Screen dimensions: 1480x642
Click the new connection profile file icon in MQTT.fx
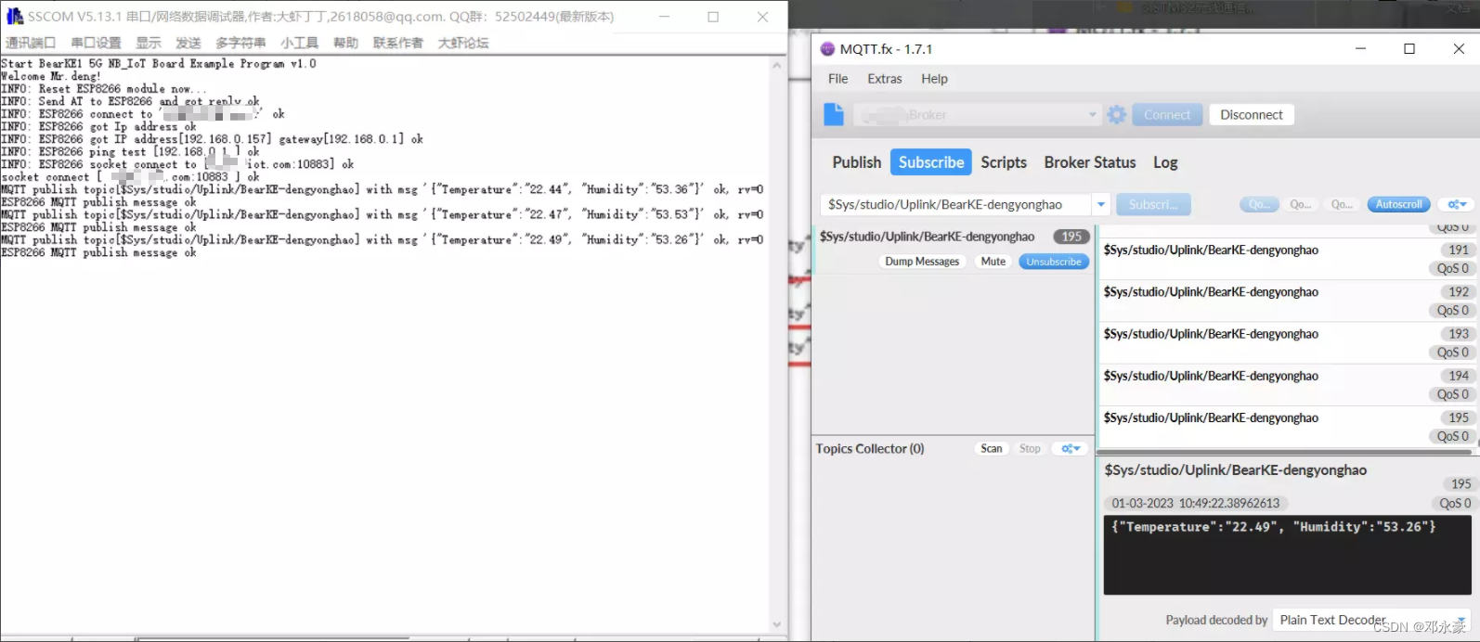(x=834, y=114)
